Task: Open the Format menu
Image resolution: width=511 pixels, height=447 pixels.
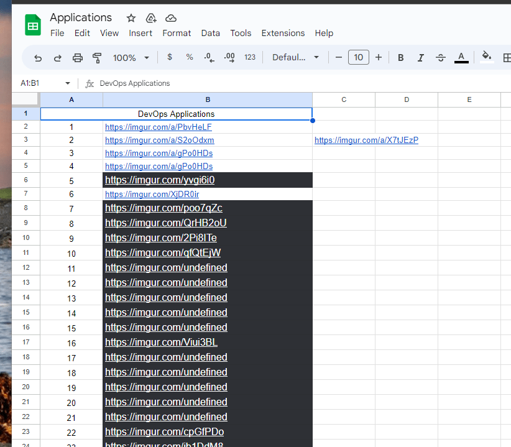Action: click(177, 33)
